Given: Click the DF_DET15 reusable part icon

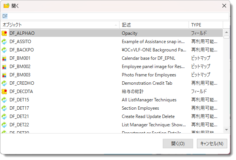Looking at the screenshot, I should tap(4, 100).
